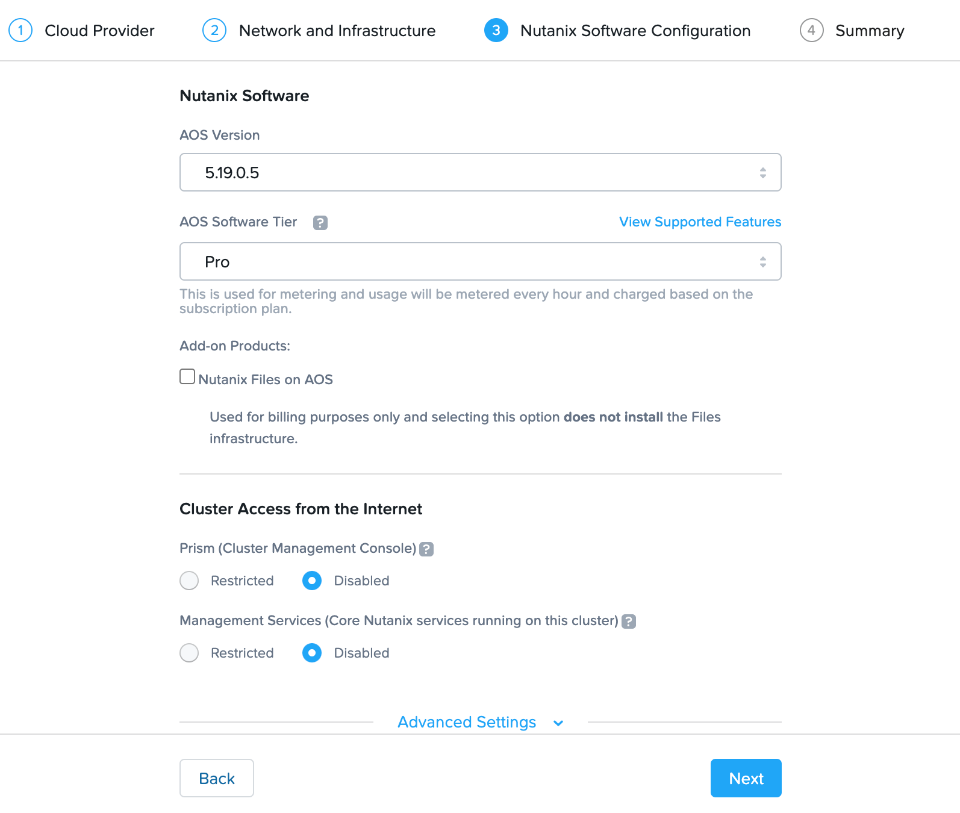Click the Next button
This screenshot has width=960, height=813.
point(746,778)
